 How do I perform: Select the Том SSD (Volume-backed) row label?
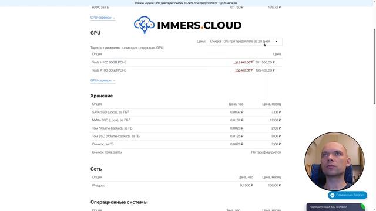coord(116,137)
